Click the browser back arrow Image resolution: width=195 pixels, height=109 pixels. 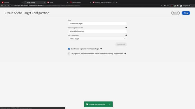tap(2, 6)
